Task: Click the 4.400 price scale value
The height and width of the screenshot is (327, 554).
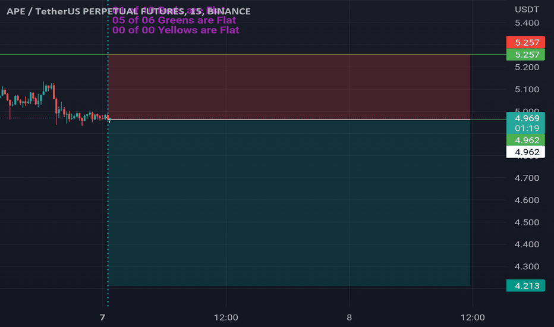Action: point(527,244)
